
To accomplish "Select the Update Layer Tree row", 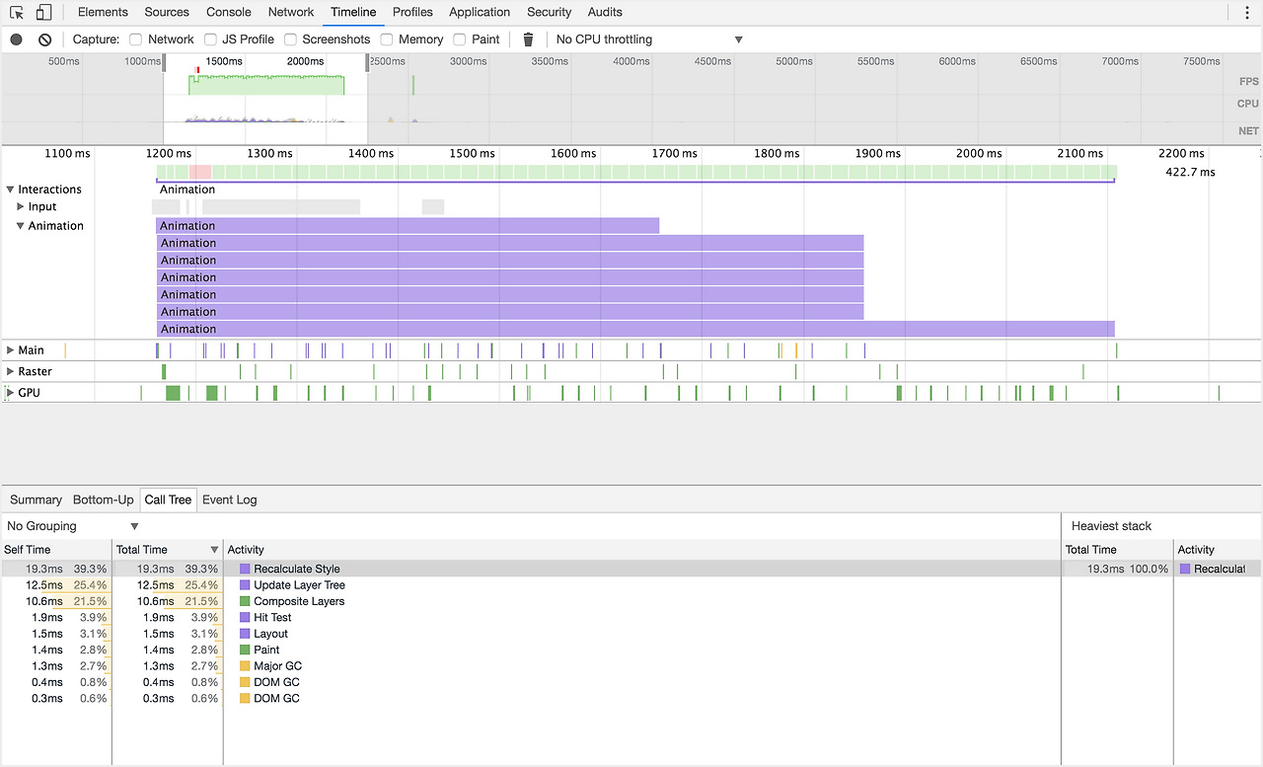I will pyautogui.click(x=531, y=585).
